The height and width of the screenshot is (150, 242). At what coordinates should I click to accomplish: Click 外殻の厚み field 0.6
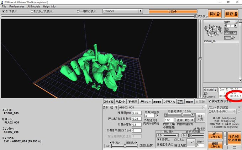coord(137,124)
